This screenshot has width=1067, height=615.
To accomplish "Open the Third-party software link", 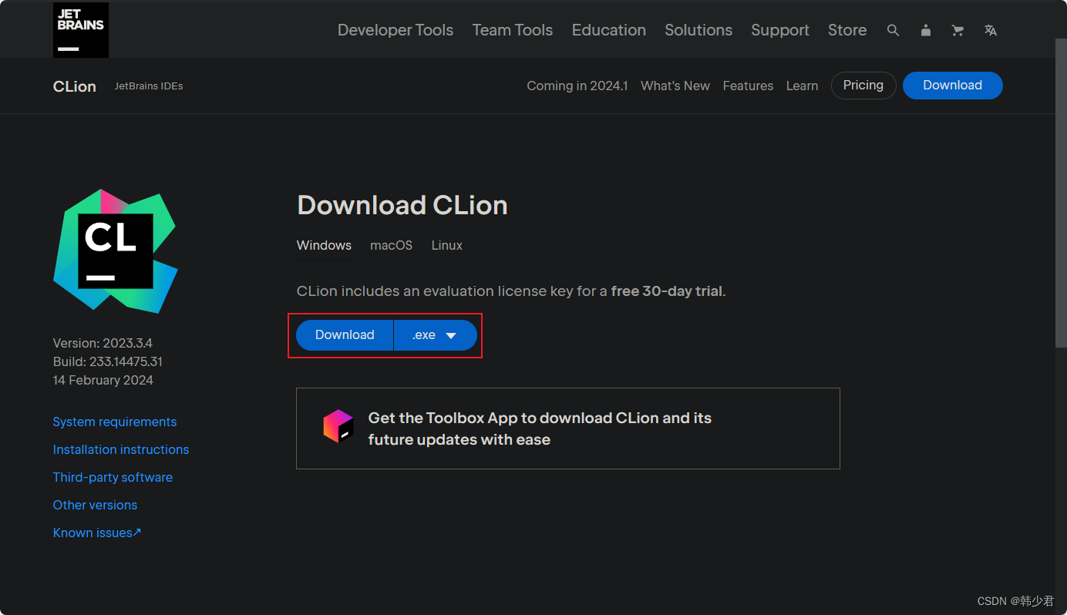I will click(x=113, y=477).
